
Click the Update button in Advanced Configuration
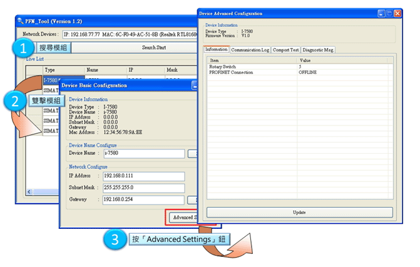(x=299, y=213)
